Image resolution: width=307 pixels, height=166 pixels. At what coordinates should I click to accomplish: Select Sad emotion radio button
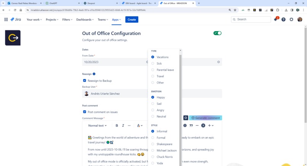coord(153,104)
